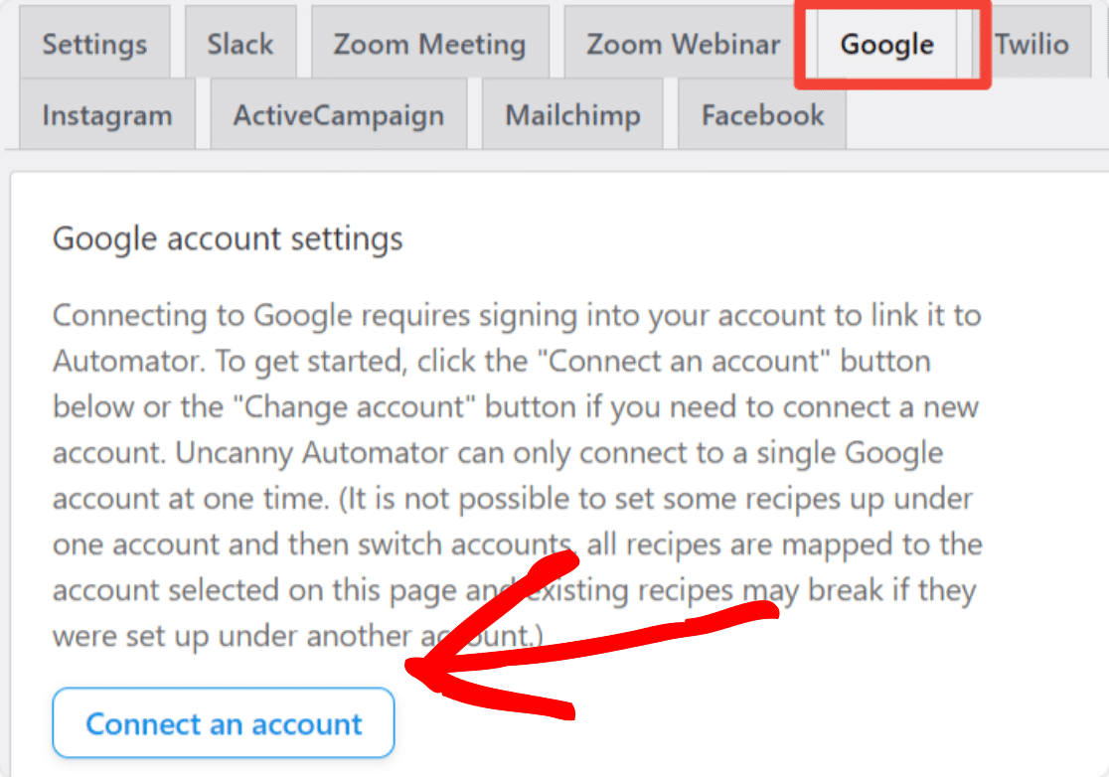Open the Facebook tab
The image size is (1109, 777).
(x=762, y=115)
